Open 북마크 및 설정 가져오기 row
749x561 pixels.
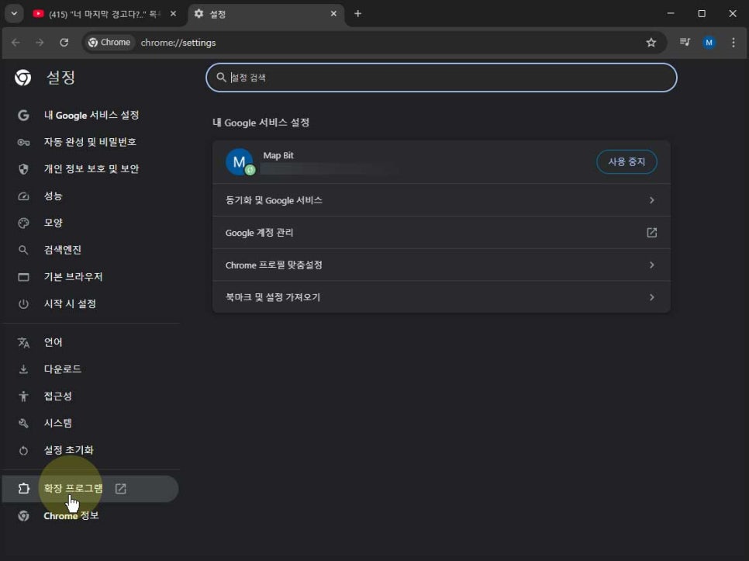[441, 297]
